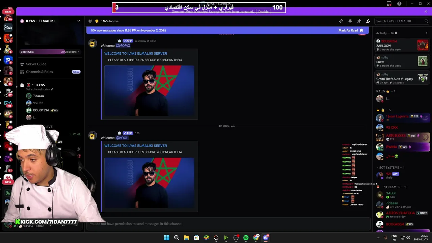Open second welcome embed Morocco image

pos(149,183)
